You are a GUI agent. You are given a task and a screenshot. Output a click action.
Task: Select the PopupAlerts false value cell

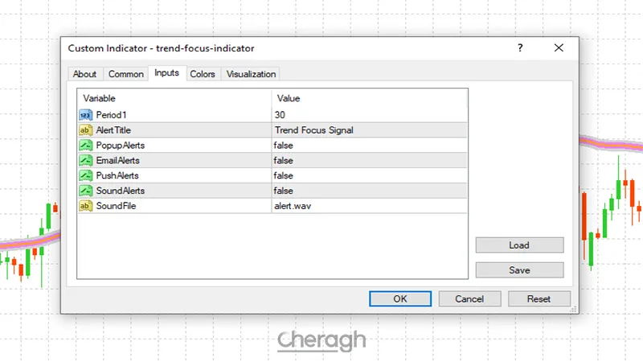click(x=369, y=146)
